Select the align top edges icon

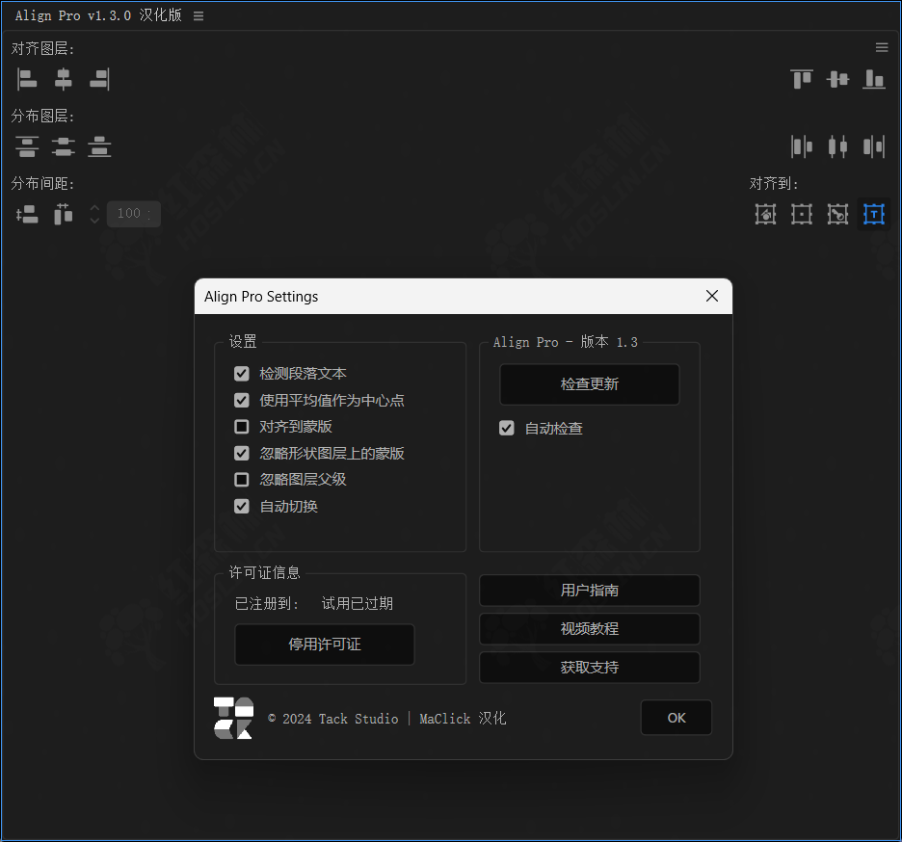coord(801,79)
